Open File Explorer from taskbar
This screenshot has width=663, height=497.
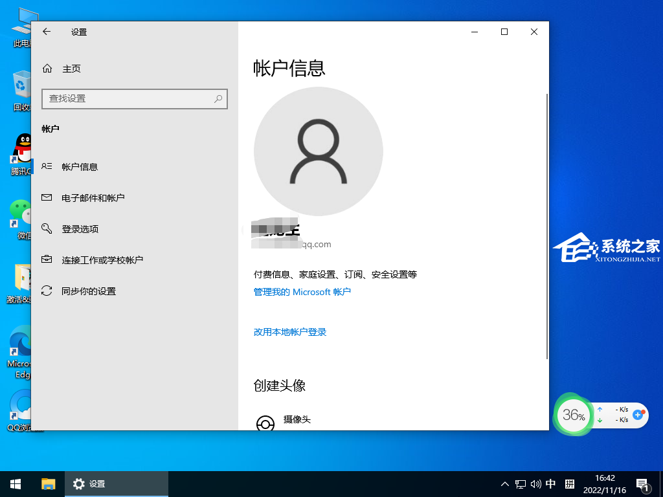(x=49, y=483)
